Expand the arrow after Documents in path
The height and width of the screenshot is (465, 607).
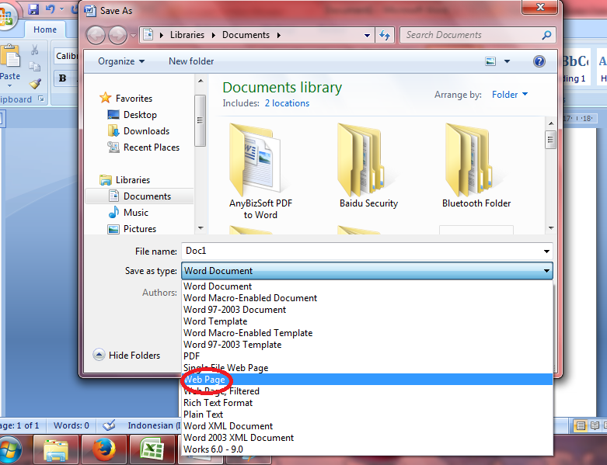(279, 35)
